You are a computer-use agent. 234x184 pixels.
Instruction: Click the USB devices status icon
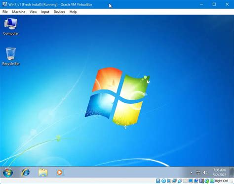click(180, 181)
